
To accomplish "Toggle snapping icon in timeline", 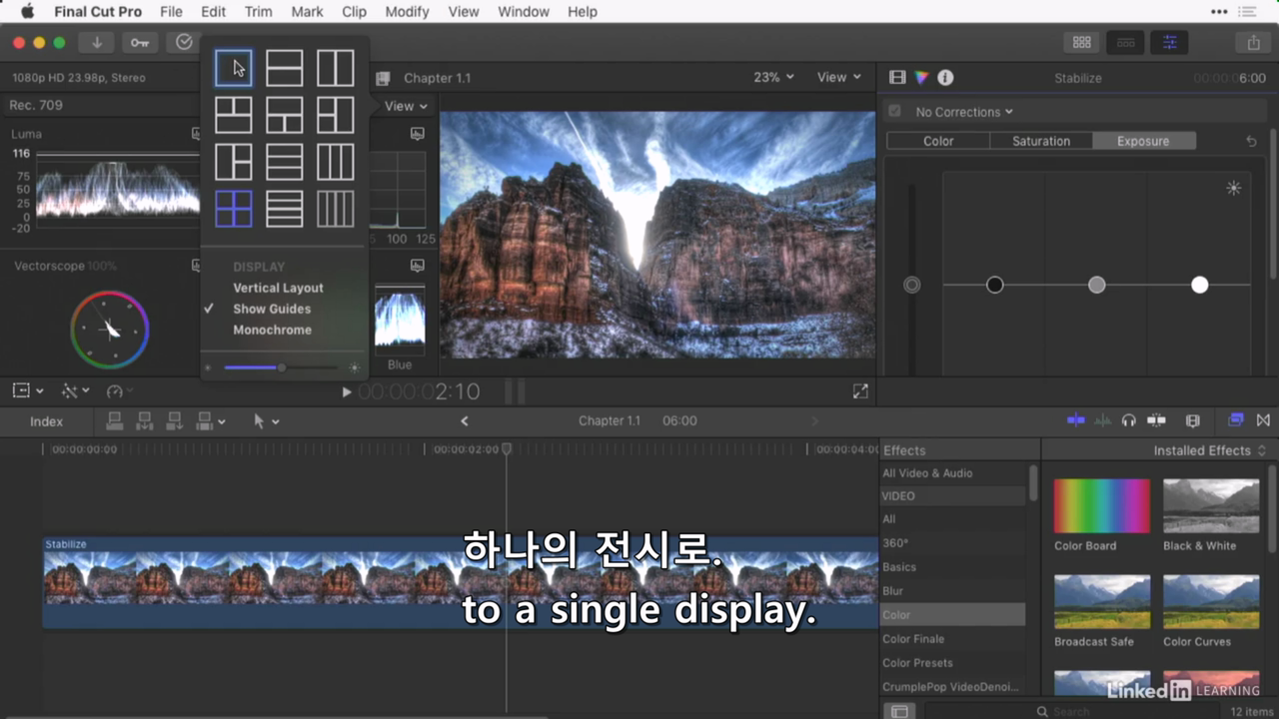I will click(1157, 421).
